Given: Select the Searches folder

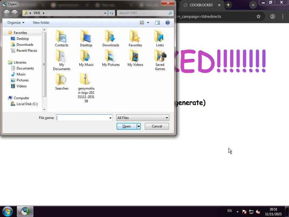Looking at the screenshot, I should tap(62, 82).
